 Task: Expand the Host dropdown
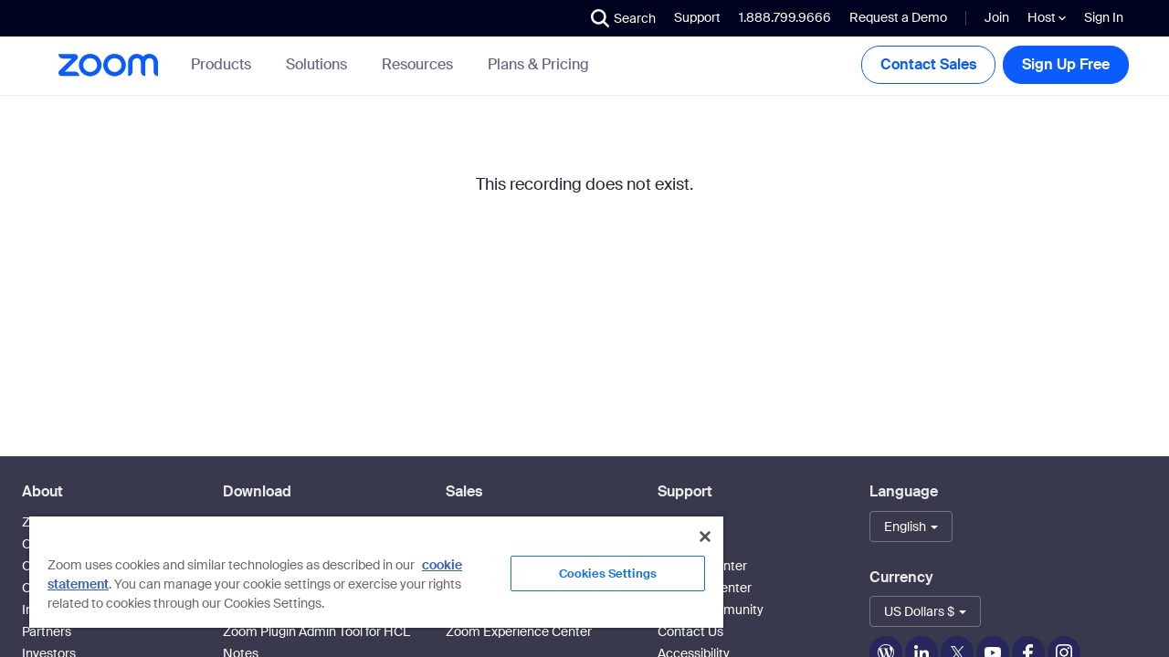point(1046,17)
